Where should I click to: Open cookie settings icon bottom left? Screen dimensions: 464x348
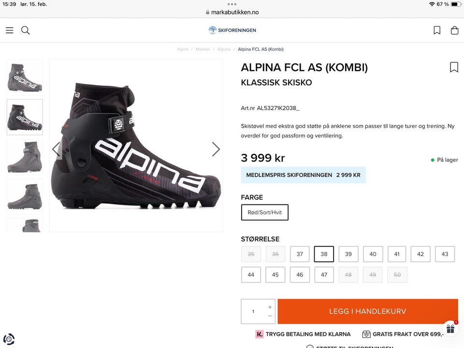(8, 339)
